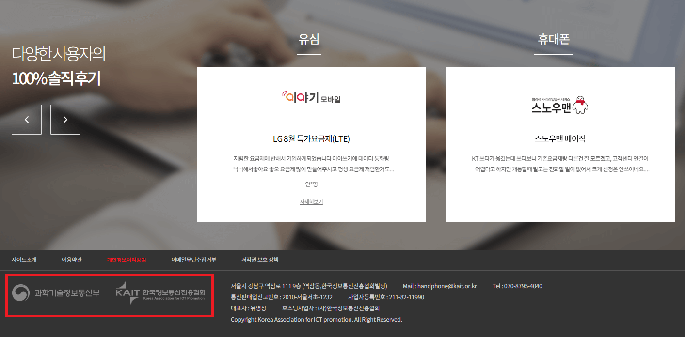The height and width of the screenshot is (337, 685).
Task: Click the 스노우맨 베이직 review body text
Action: coord(560,164)
